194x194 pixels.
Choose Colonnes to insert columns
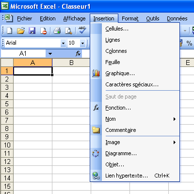point(135,51)
